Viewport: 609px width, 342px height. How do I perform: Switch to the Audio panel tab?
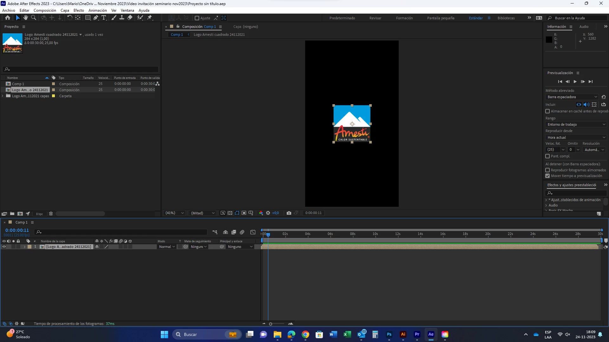(584, 27)
